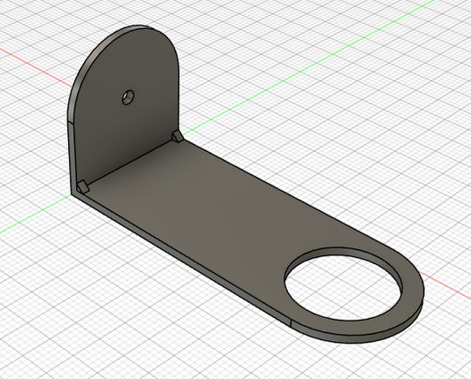Pick the front corner gusset near the bend
Screen dimensions: 471x379
pyautogui.click(x=82, y=186)
